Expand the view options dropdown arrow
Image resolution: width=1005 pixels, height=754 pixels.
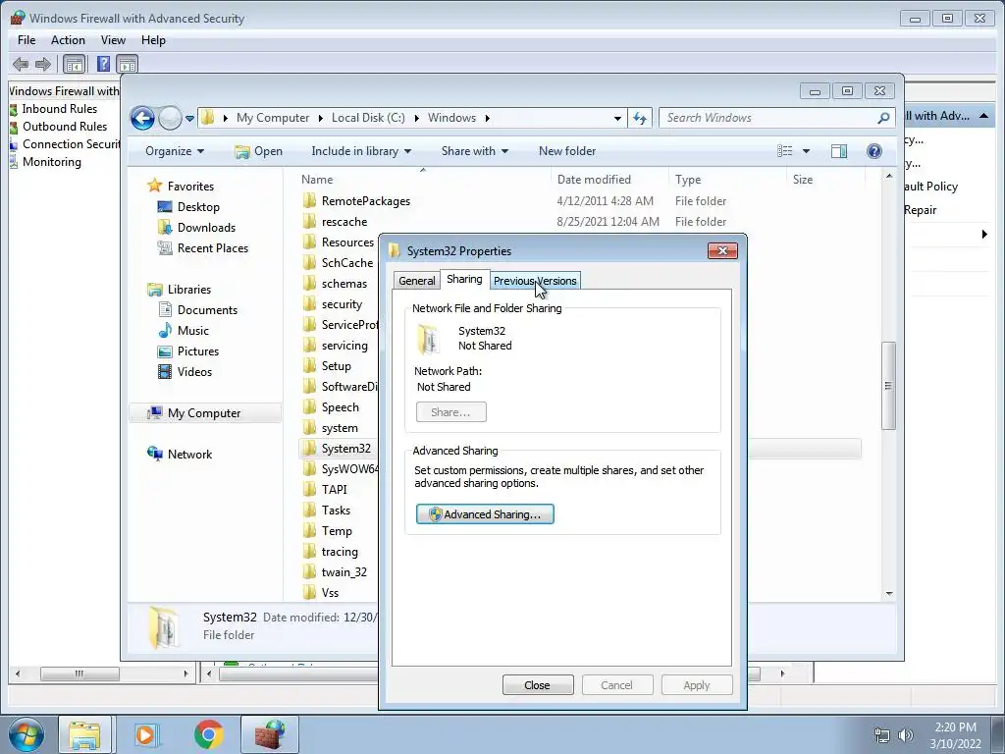pos(807,151)
